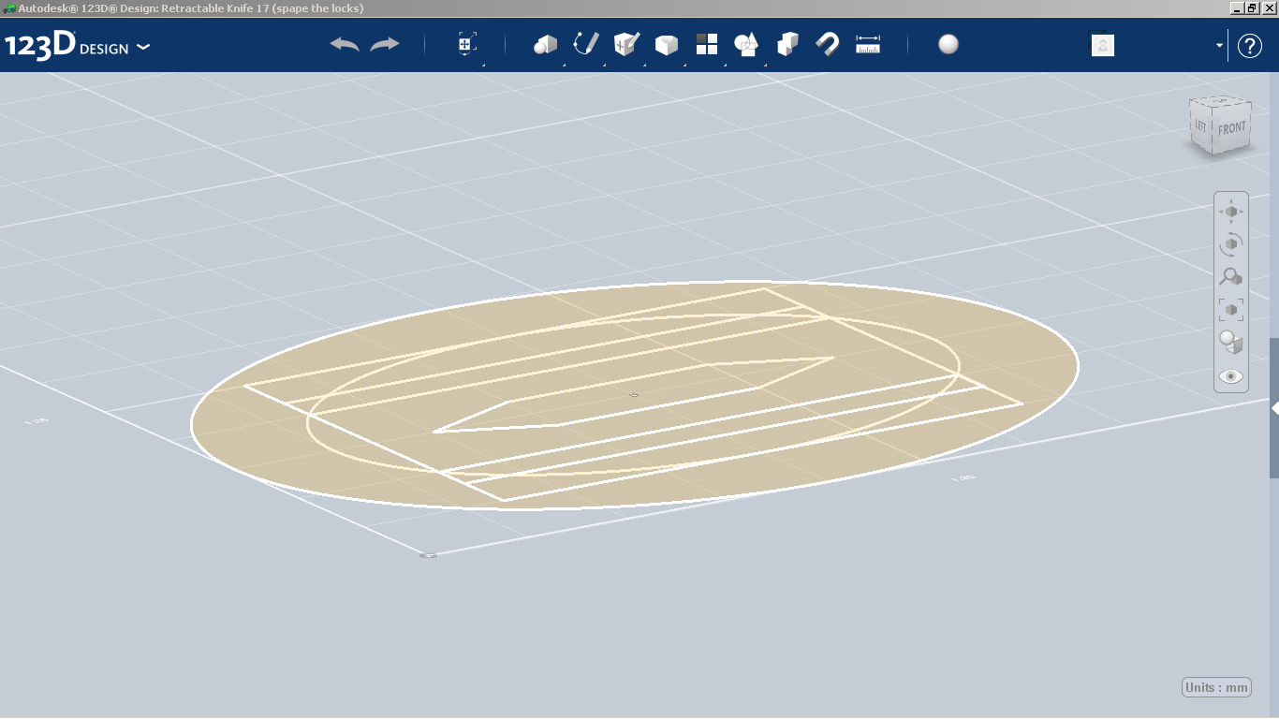This screenshot has width=1279, height=719.
Task: Toggle visibility with the eye icon
Action: 1230,375
